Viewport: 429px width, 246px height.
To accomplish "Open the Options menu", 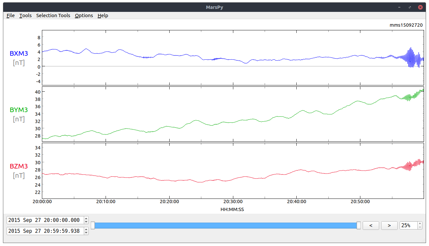I will coord(84,15).
